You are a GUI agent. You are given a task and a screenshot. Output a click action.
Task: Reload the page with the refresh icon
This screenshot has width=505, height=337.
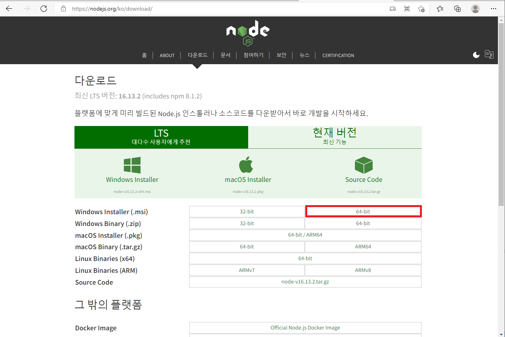(x=44, y=9)
